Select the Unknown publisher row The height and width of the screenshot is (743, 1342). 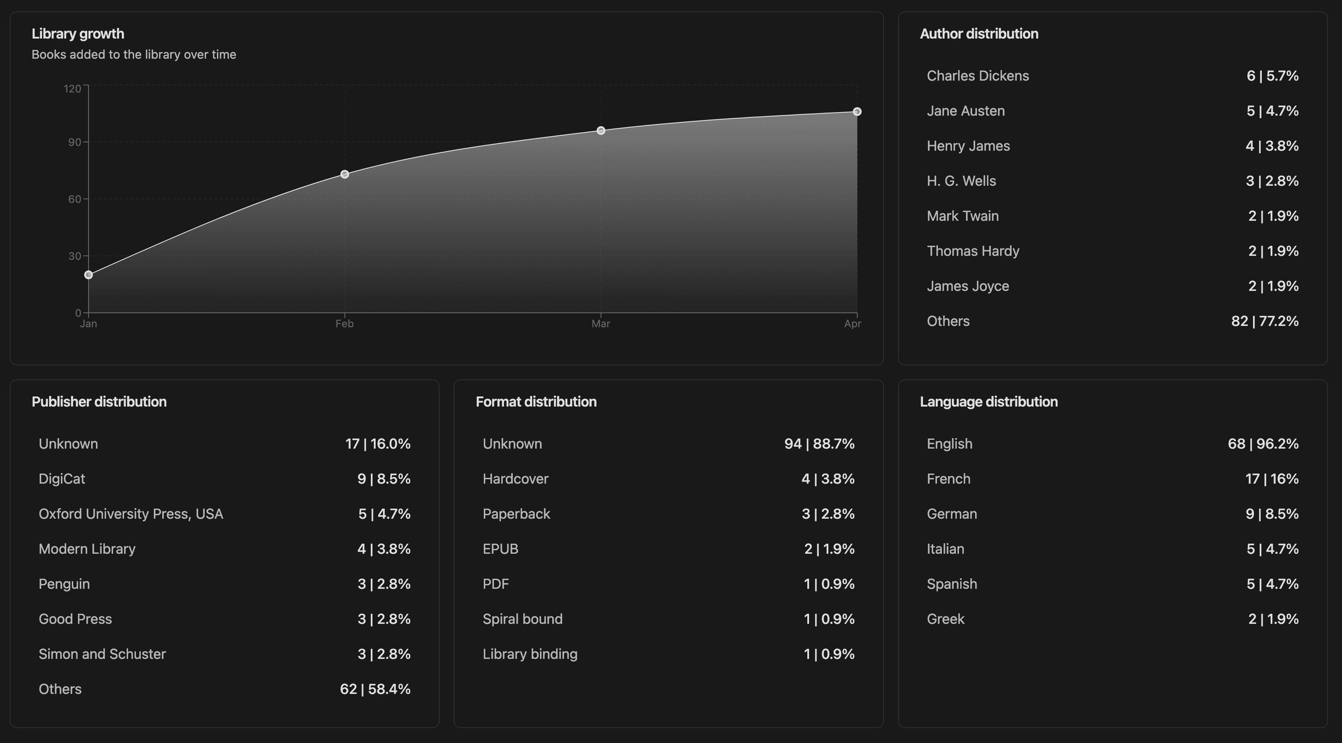coord(68,444)
